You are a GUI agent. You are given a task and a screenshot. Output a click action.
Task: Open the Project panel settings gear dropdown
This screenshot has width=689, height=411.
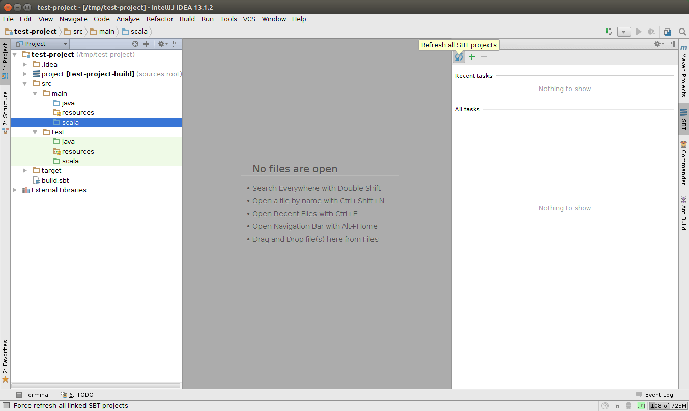coord(162,44)
